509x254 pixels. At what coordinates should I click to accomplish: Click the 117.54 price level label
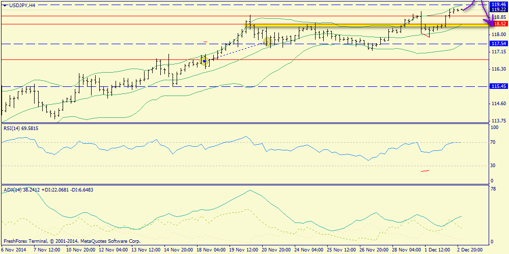point(498,44)
